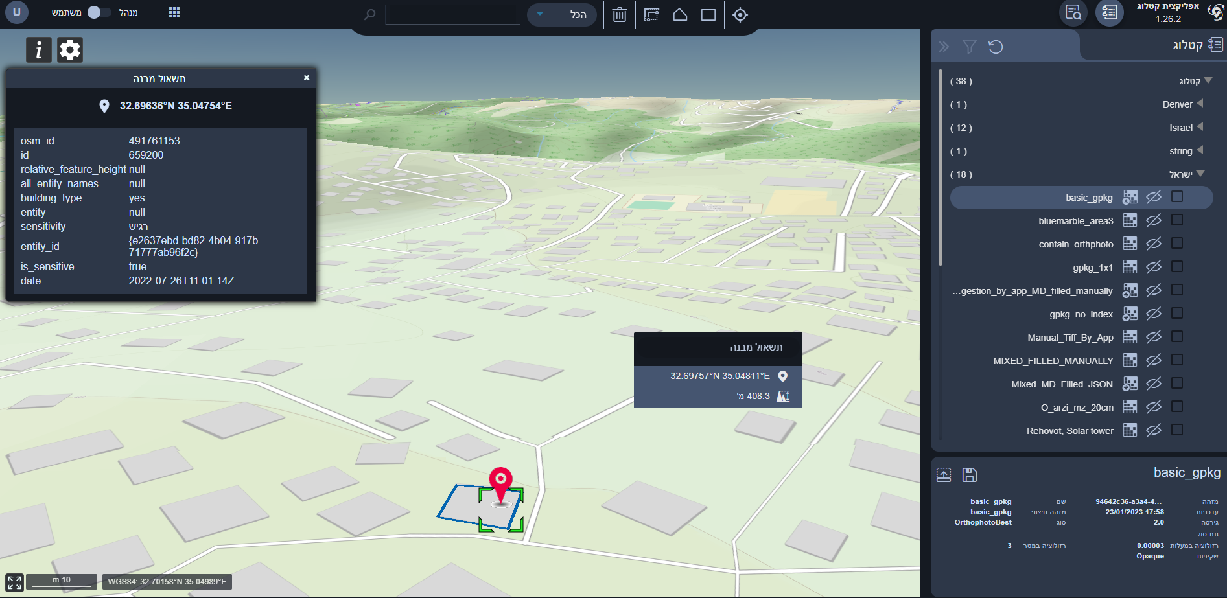This screenshot has height=598, width=1227.
Task: Click the search input field at the top
Action: 452,14
